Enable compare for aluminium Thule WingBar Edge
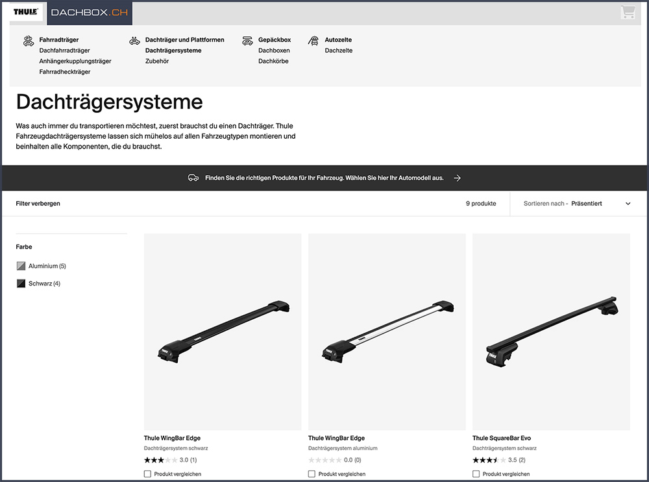The width and height of the screenshot is (649, 482). pyautogui.click(x=312, y=474)
